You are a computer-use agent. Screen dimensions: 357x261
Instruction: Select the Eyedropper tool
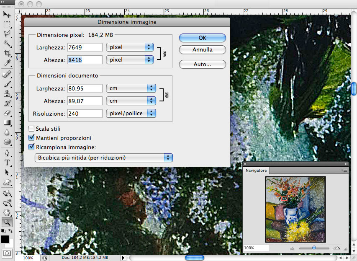7,63
